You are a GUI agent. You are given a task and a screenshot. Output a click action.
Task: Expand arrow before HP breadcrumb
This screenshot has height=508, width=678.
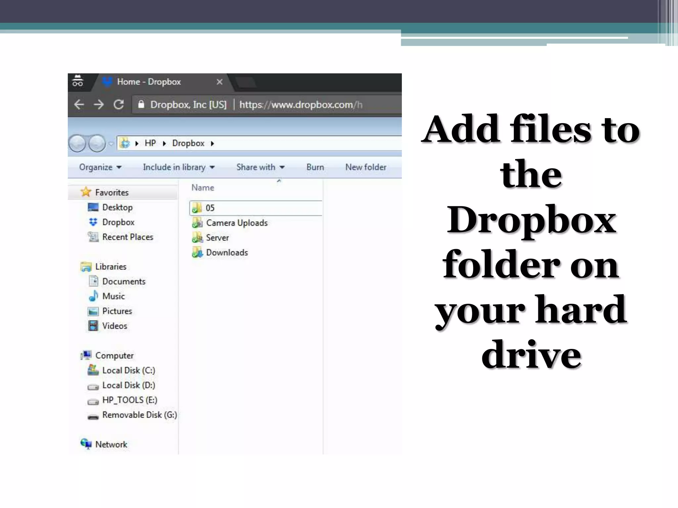click(137, 144)
